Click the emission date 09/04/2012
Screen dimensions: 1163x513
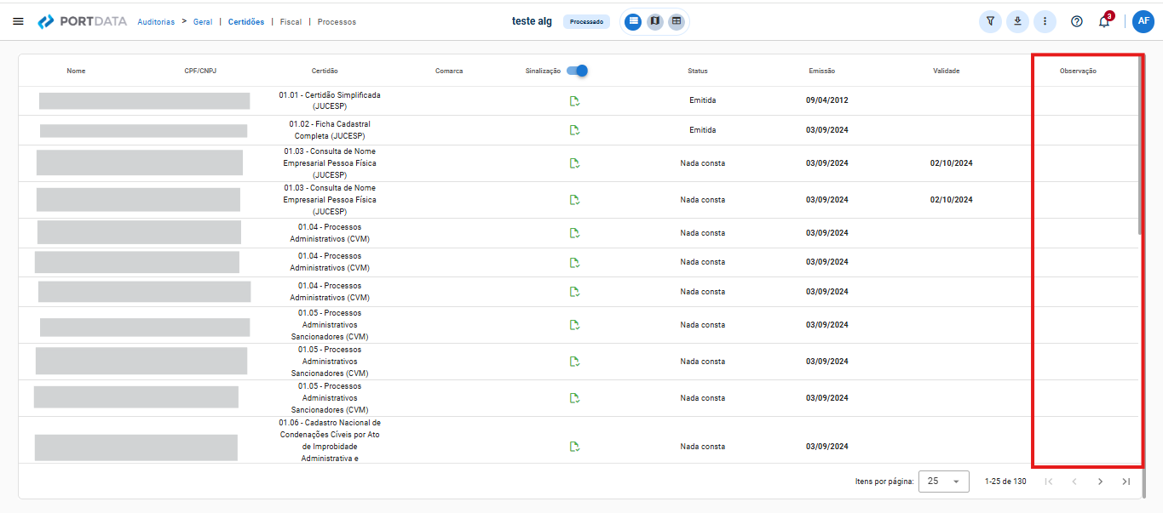point(827,100)
